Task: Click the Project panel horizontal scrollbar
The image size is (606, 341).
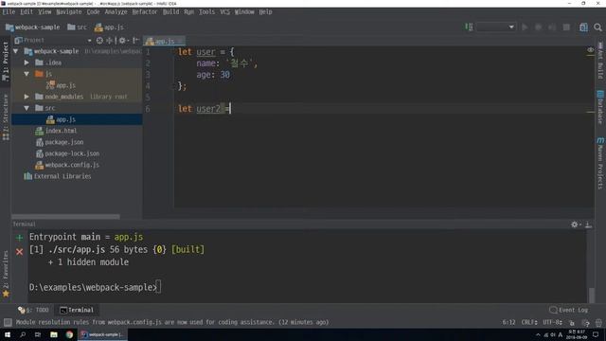Action: 65,217
